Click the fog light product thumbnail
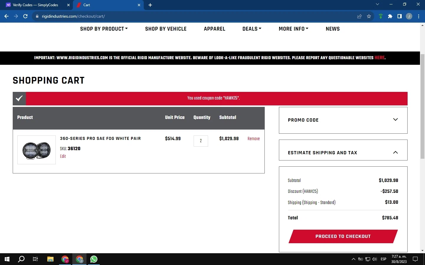 click(x=37, y=150)
